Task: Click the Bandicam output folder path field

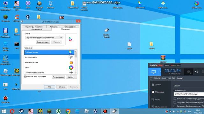Action: 189,94
